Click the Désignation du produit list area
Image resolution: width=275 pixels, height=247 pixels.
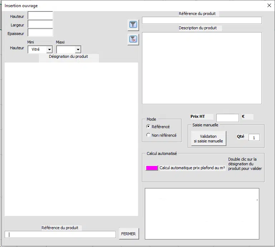[x=71, y=139]
